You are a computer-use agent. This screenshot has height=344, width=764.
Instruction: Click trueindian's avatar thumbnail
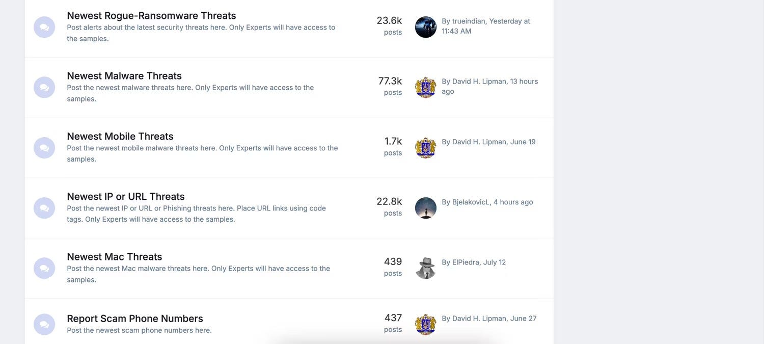(426, 27)
